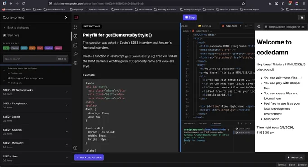Go Back to dashboard
The width and height of the screenshot is (308, 167).
tap(16, 28)
